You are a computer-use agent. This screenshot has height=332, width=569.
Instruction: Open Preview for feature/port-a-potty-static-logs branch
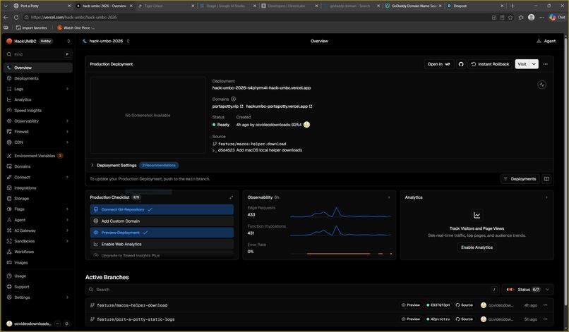(x=410, y=319)
